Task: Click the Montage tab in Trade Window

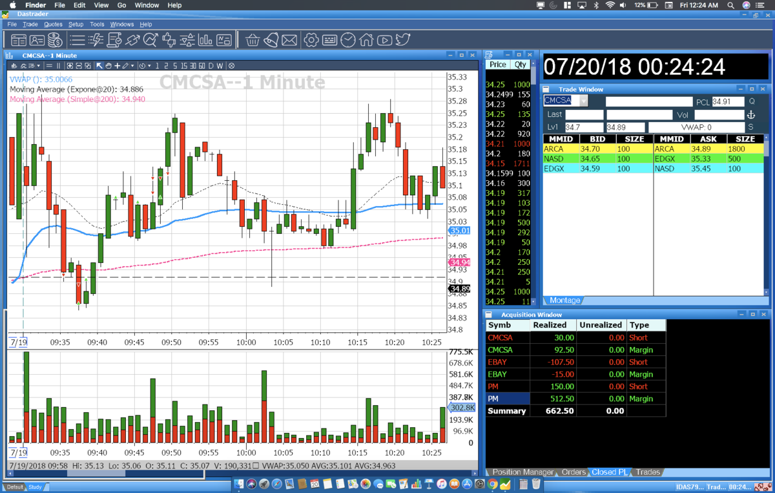Action: (x=564, y=300)
